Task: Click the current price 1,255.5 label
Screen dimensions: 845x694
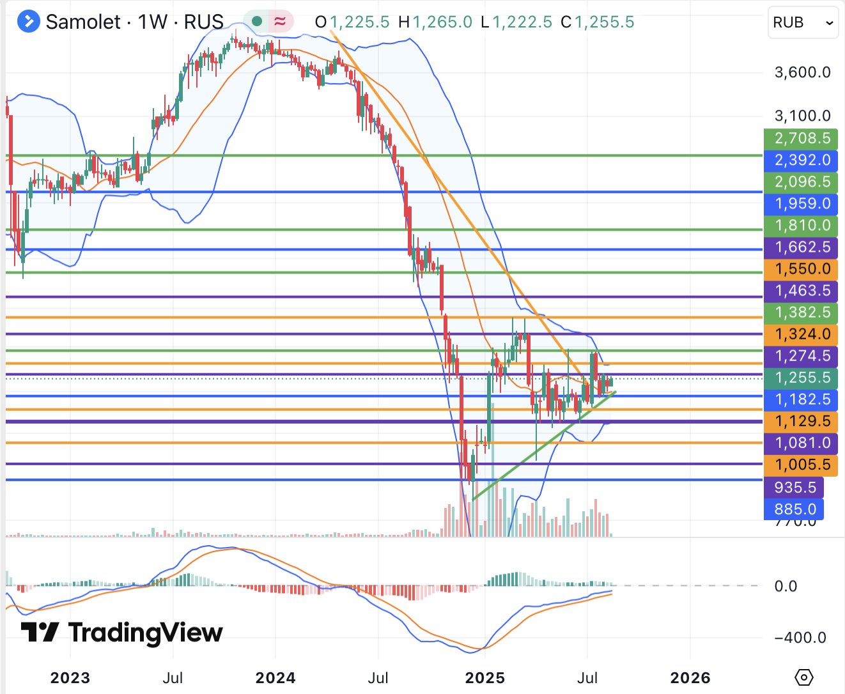Action: click(801, 378)
